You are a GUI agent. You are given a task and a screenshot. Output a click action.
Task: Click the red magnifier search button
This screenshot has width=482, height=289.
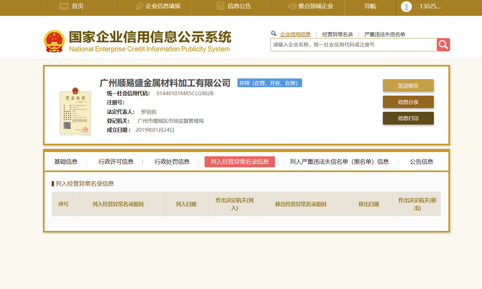pos(443,45)
